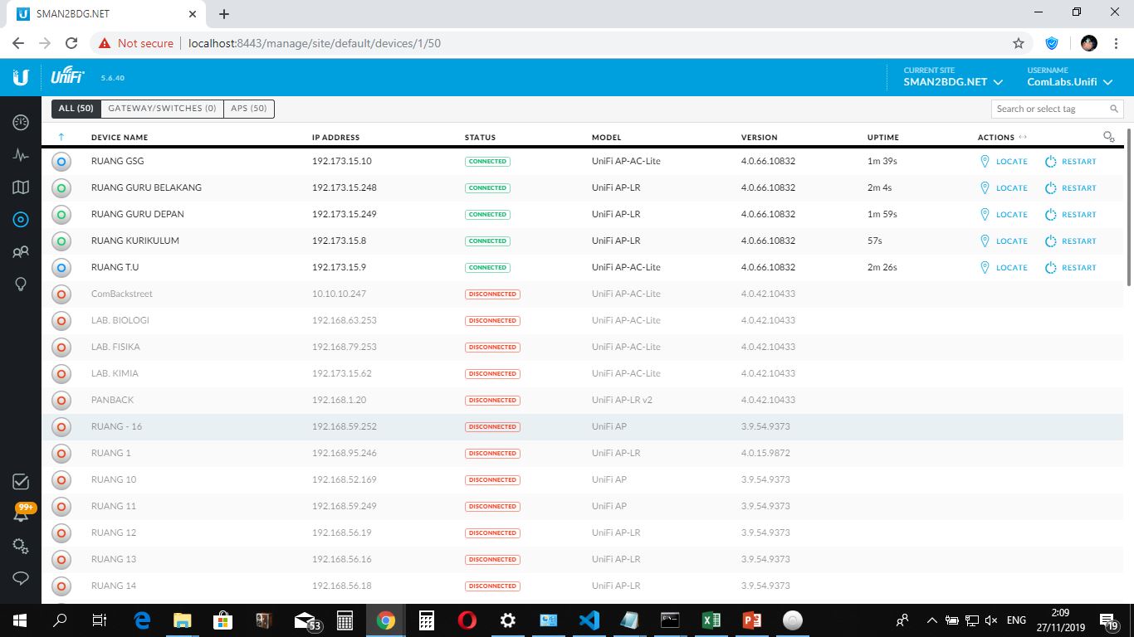Expand the ComLabs.Unifi username dropdown
The width and height of the screenshot is (1134, 637).
tap(1069, 82)
